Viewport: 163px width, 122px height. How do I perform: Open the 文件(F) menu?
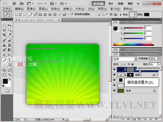point(7,9)
